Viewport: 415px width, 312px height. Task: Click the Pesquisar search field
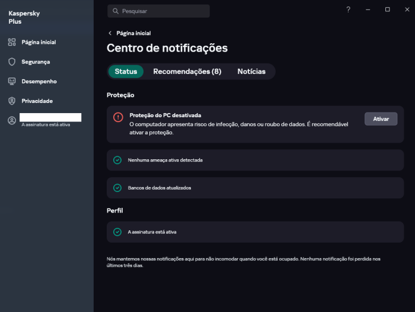[158, 11]
